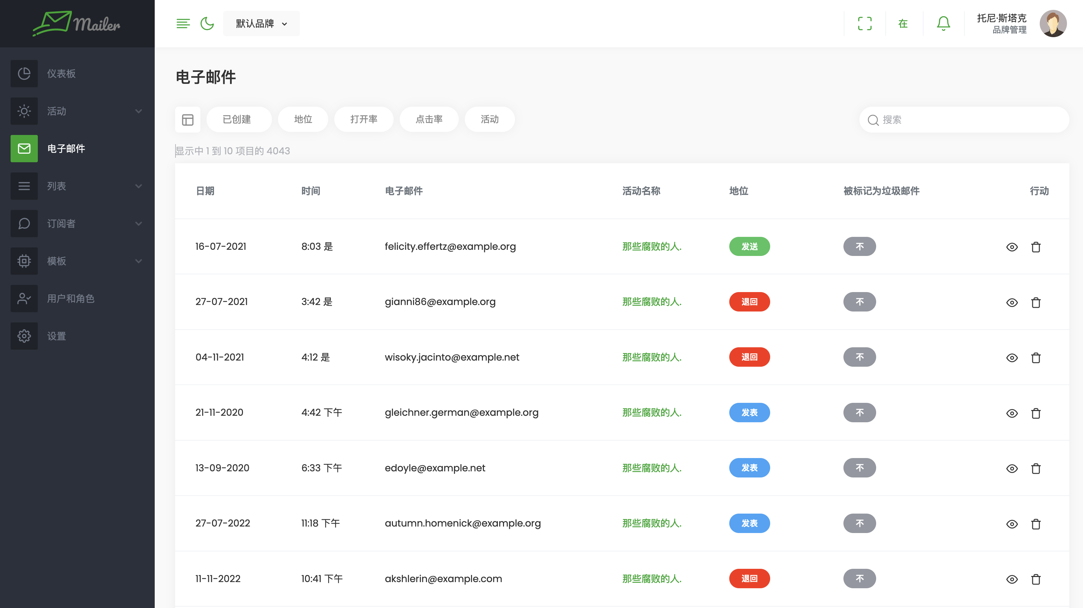1083x608 pixels.
Task: Toggle column layout icon button
Action: 187,119
